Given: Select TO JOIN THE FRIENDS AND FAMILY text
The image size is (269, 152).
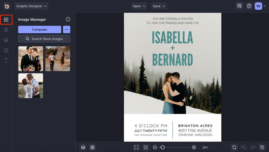Looking at the screenshot, I should (x=173, y=23).
